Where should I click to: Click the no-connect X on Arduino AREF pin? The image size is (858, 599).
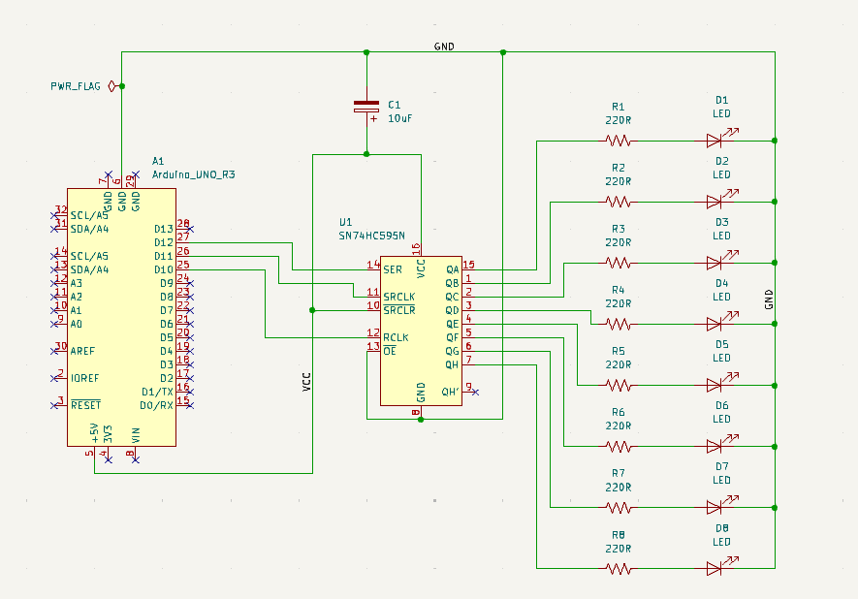coord(54,351)
